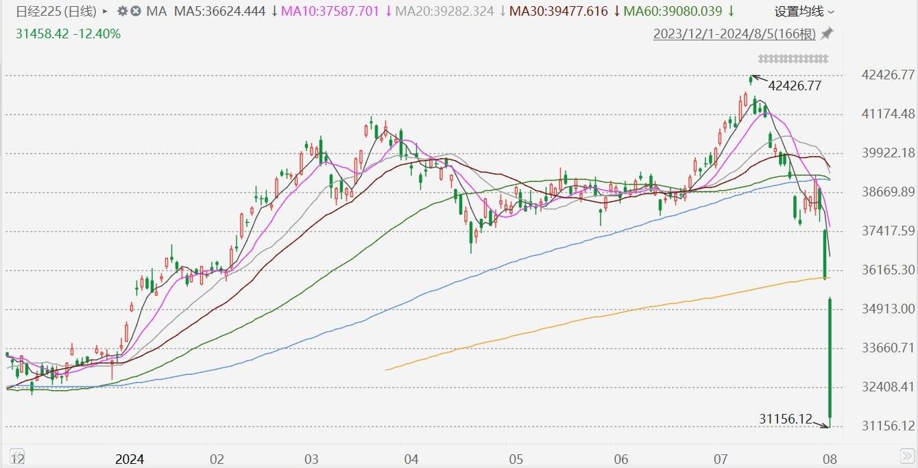Open MA indicator settings gear icon
Viewport: 918px width, 468px height.
pyautogui.click(x=122, y=11)
